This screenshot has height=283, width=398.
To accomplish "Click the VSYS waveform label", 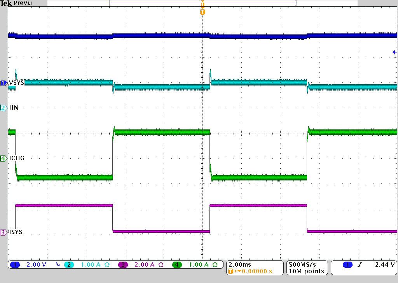I will (x=16, y=83).
